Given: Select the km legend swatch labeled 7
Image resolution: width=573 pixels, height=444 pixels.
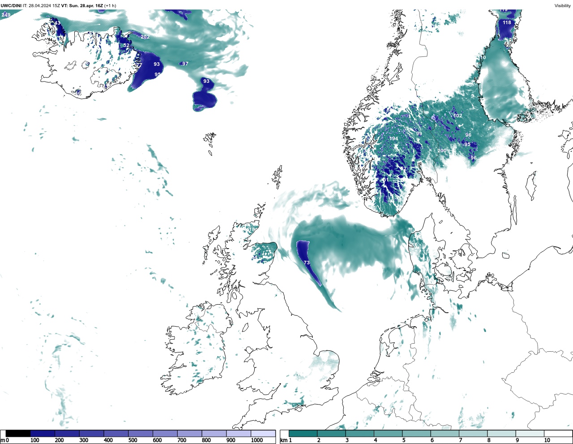Looking at the screenshot, I should pyautogui.click(x=473, y=433).
